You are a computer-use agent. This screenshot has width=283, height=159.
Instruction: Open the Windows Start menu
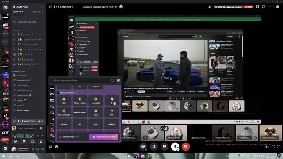(4, 156)
